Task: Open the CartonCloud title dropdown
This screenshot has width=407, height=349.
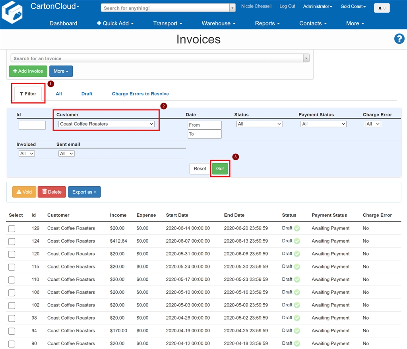Action: pyautogui.click(x=55, y=6)
